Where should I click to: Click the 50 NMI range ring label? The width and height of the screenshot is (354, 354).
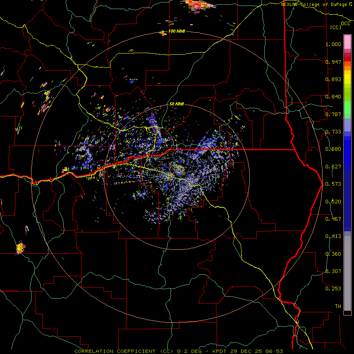(177, 104)
